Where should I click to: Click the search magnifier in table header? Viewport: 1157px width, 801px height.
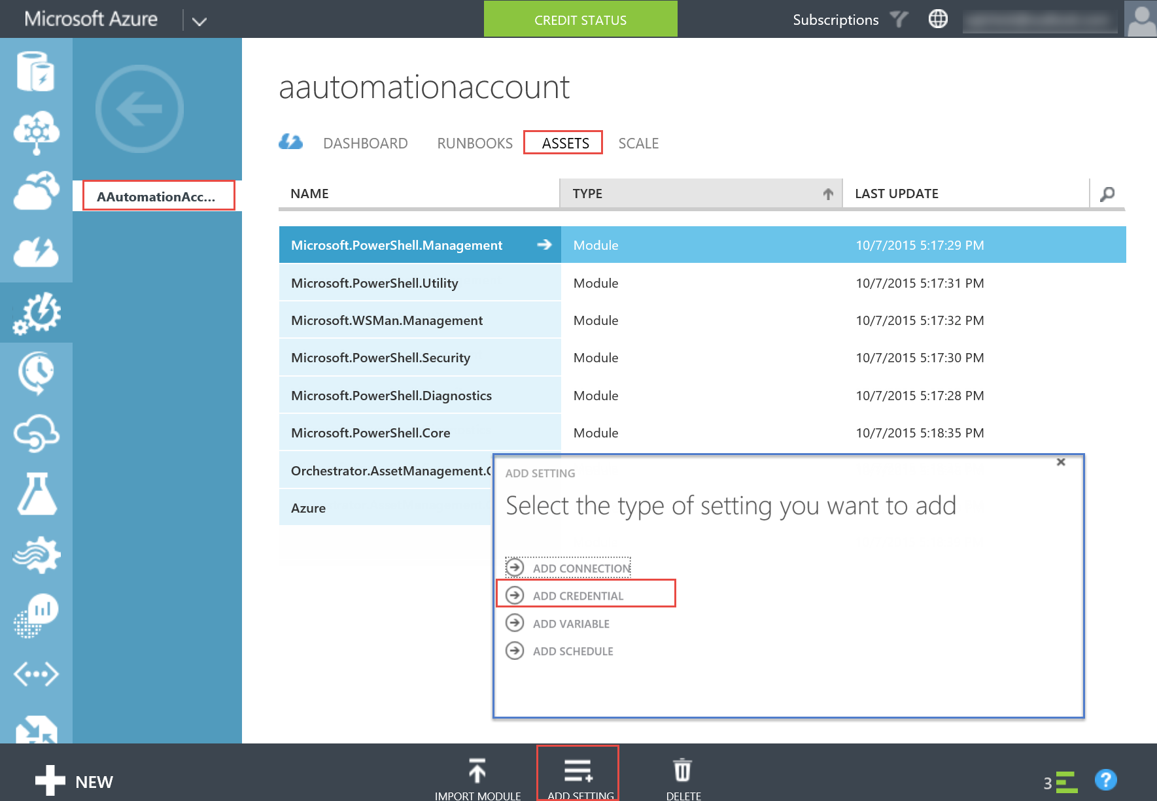(1107, 194)
